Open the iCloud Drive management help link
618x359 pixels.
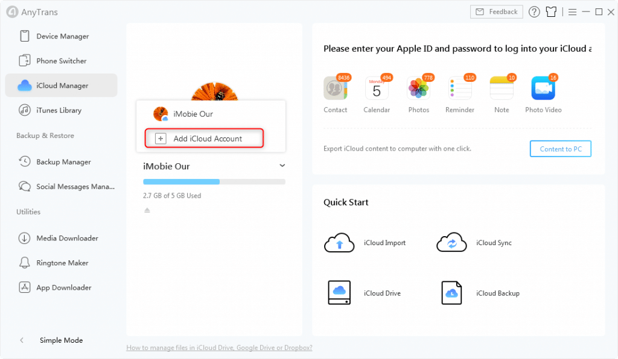pyautogui.click(x=219, y=348)
